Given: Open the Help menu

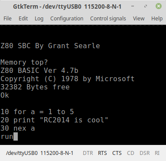Looking at the screenshot, I should pyautogui.click(x=157, y=19).
